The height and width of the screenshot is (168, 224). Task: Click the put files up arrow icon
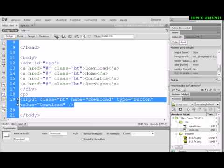(x=194, y=110)
